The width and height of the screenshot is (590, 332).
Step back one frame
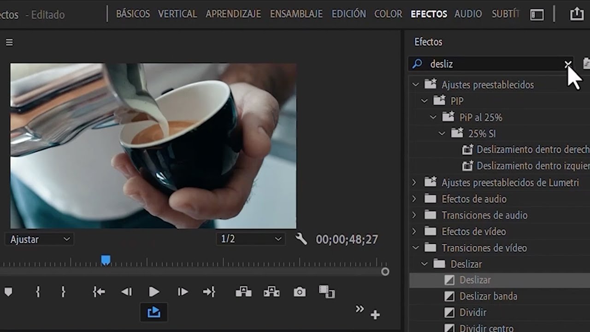click(x=126, y=292)
